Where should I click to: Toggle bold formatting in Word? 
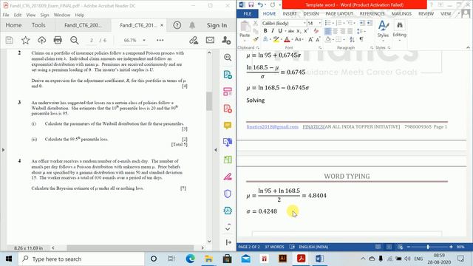coord(265,31)
